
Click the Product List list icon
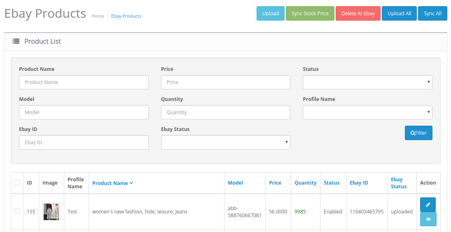click(x=16, y=41)
